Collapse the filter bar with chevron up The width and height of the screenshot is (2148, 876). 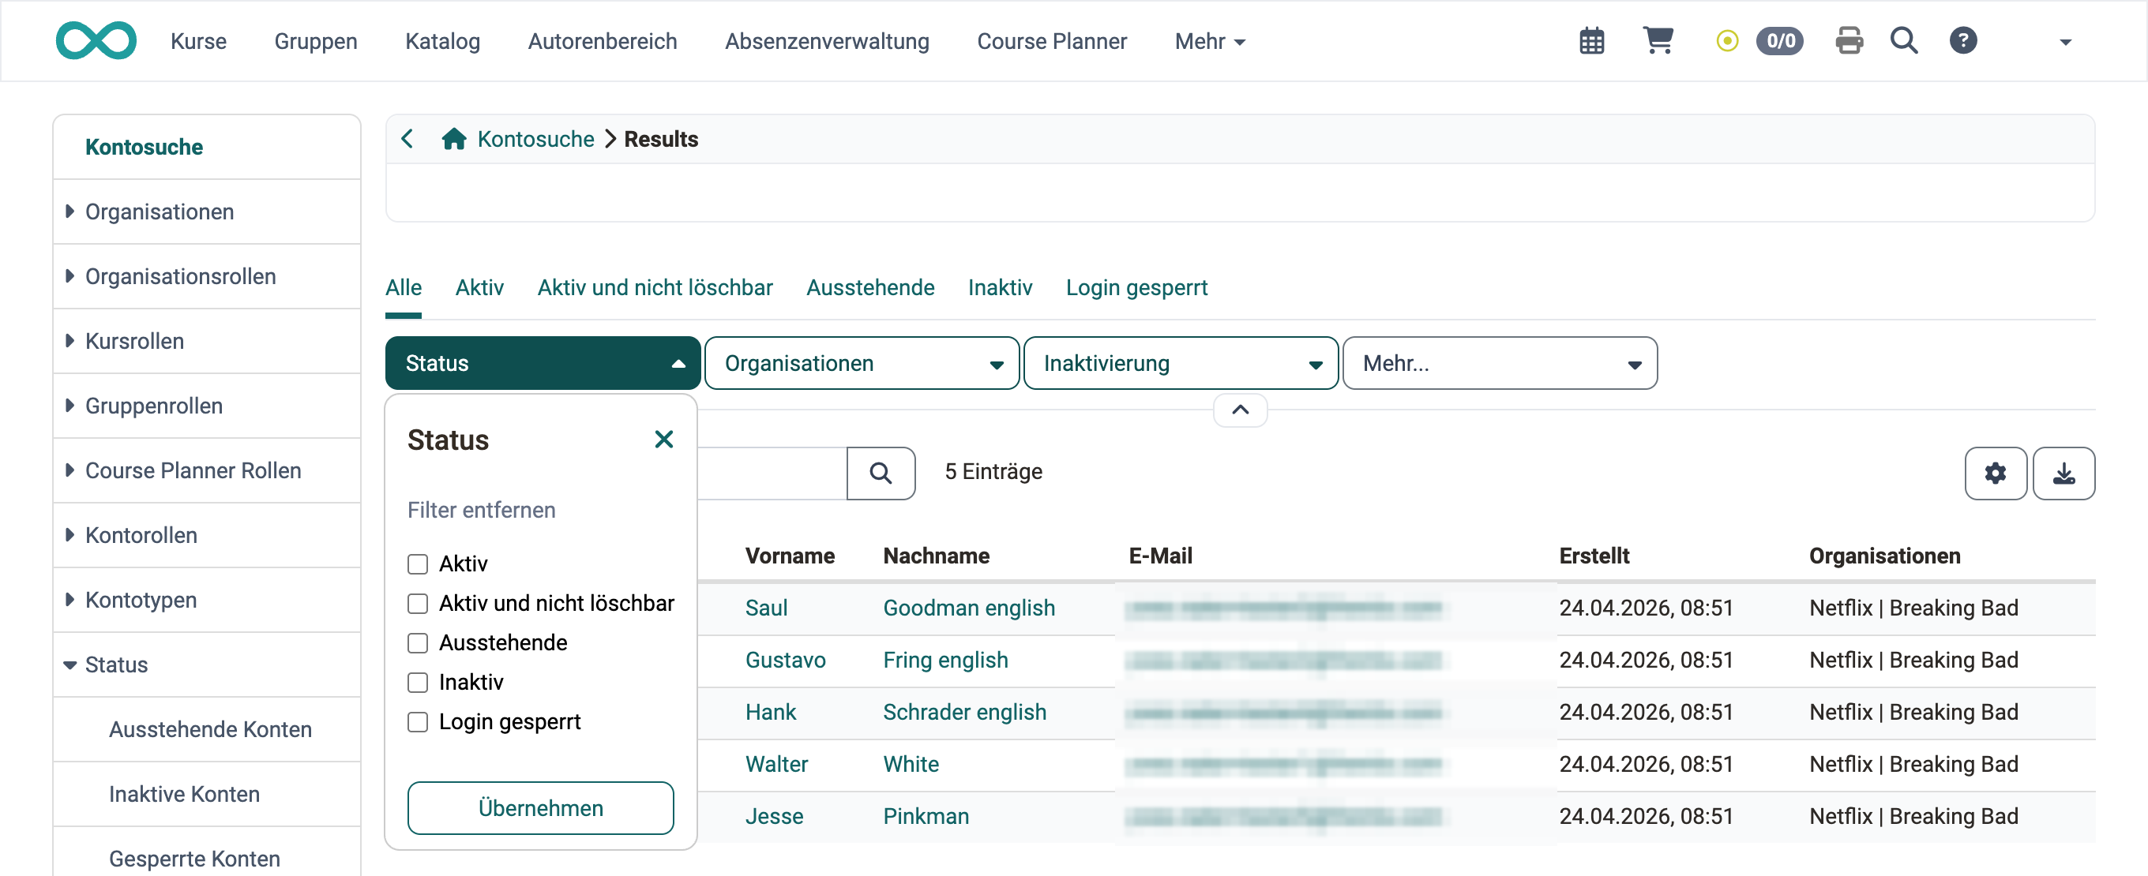pyautogui.click(x=1240, y=410)
